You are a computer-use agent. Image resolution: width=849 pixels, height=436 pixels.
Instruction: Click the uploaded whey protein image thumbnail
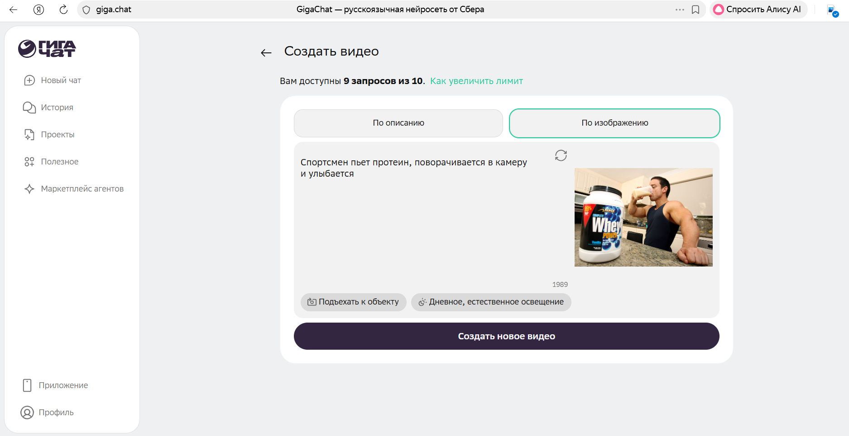643,217
